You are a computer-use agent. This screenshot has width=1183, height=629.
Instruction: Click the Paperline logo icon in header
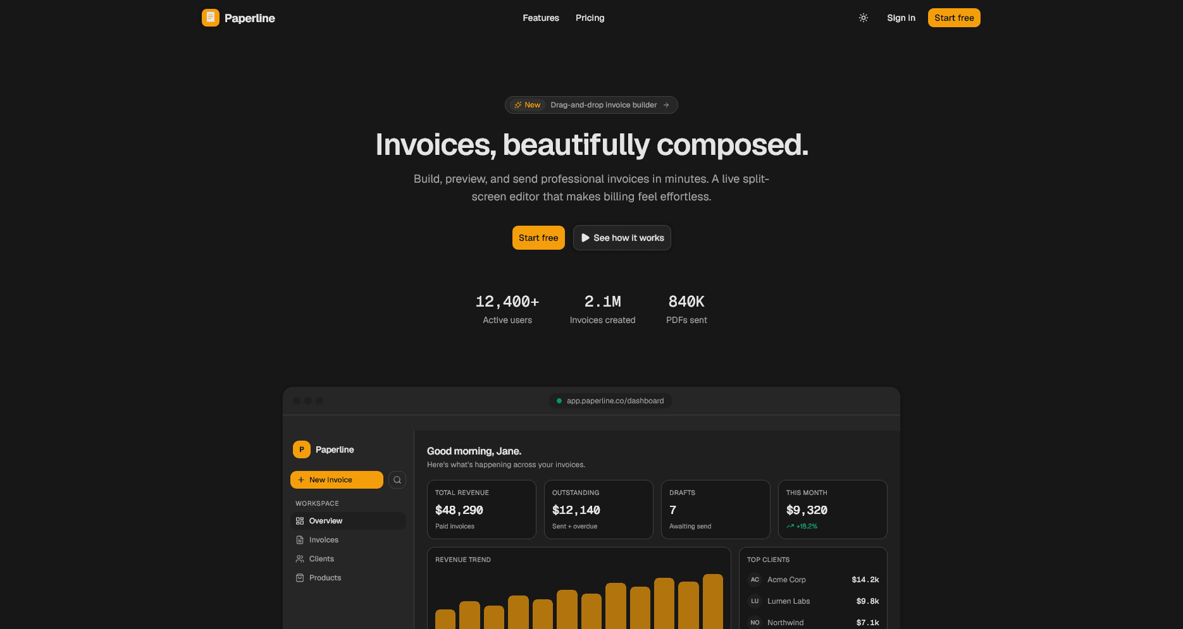pos(211,18)
